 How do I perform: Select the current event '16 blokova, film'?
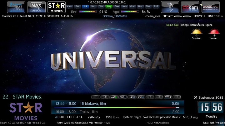[x=93, y=104]
